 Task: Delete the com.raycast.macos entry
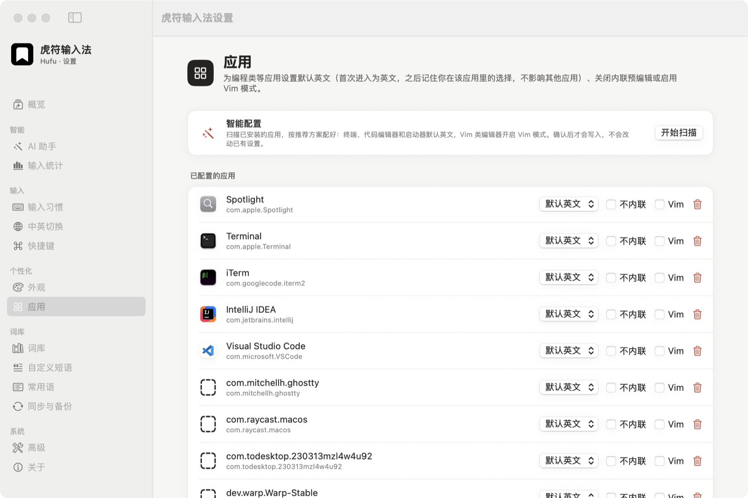click(x=698, y=424)
